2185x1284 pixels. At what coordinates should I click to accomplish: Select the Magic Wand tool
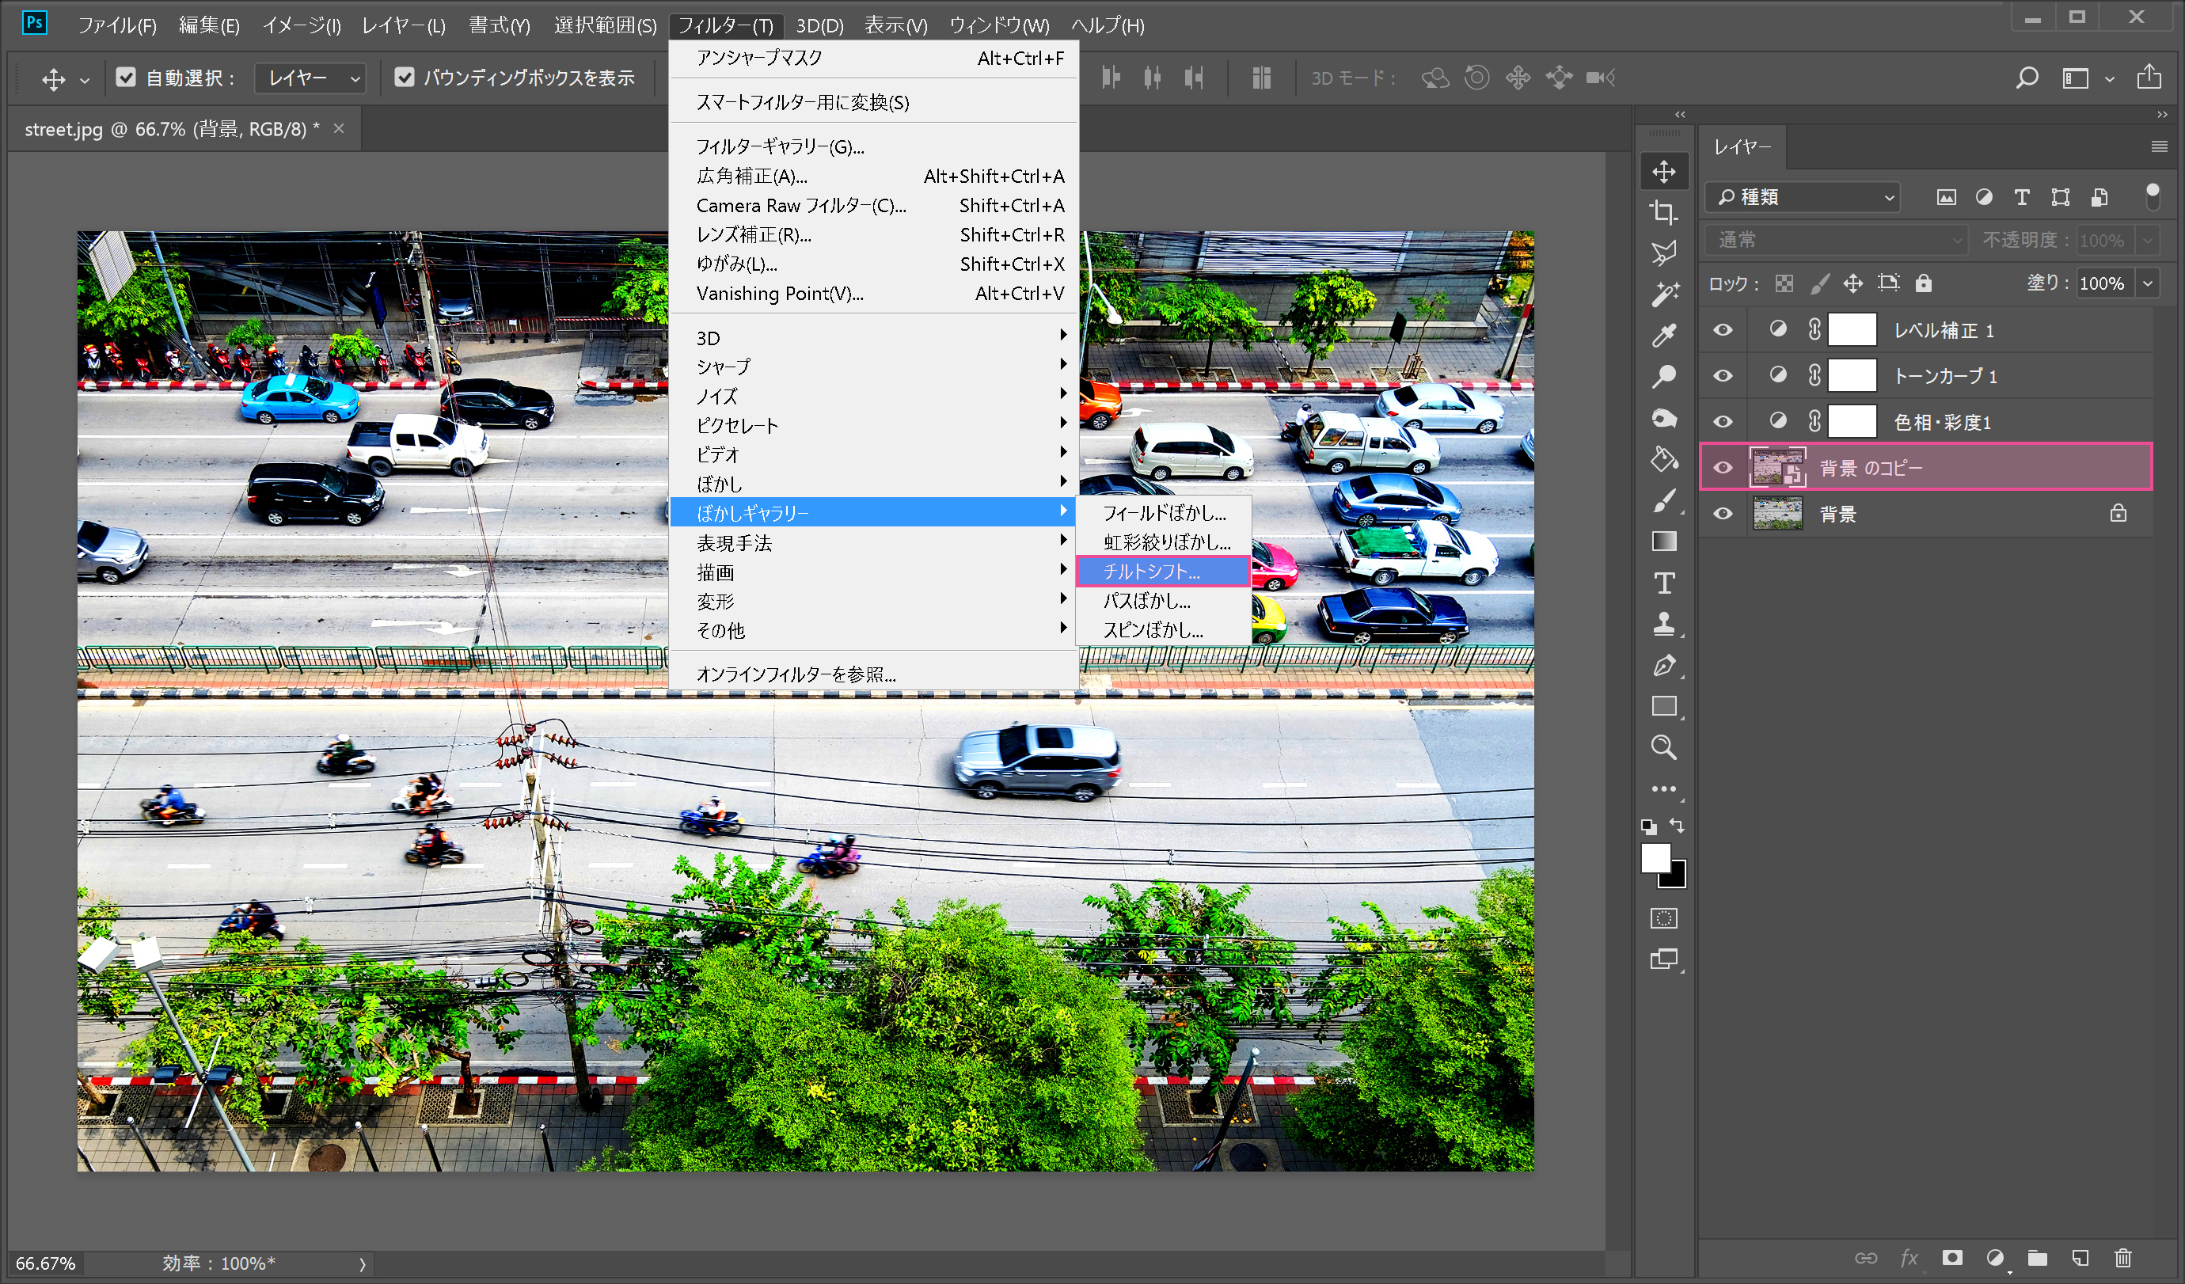coord(1663,294)
